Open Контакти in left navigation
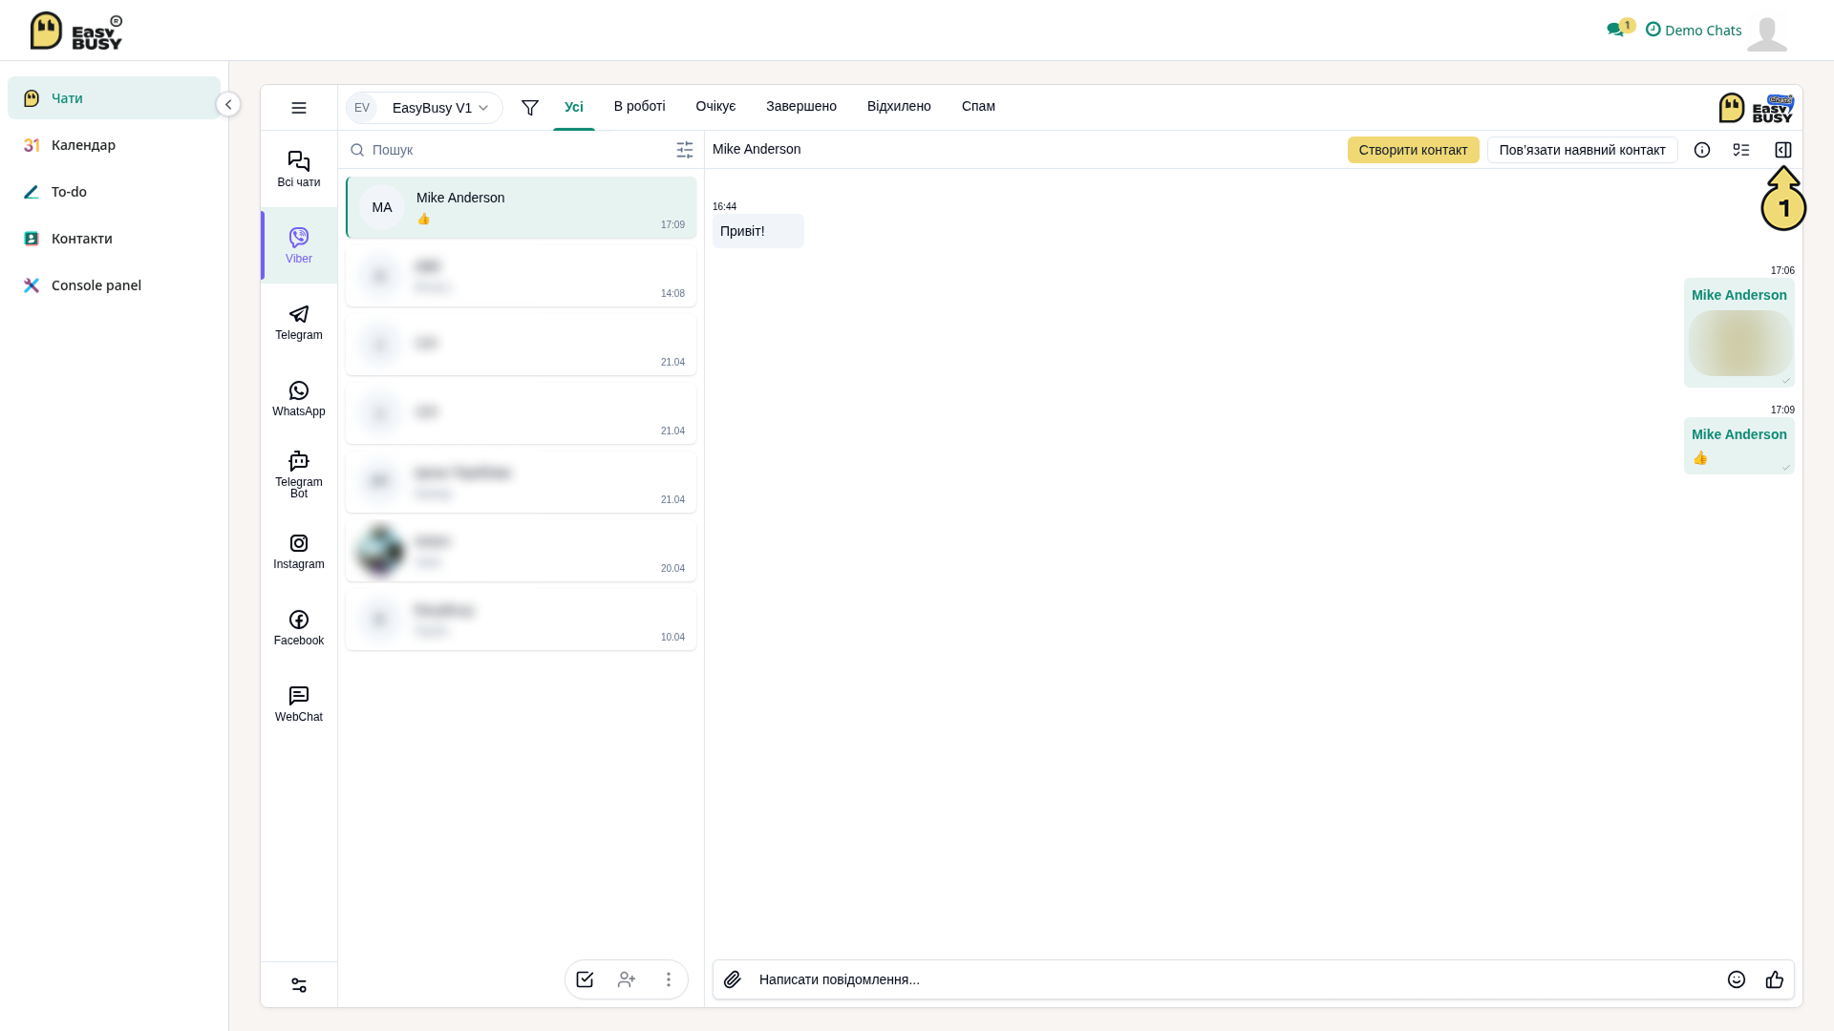1834x1031 pixels. point(114,239)
